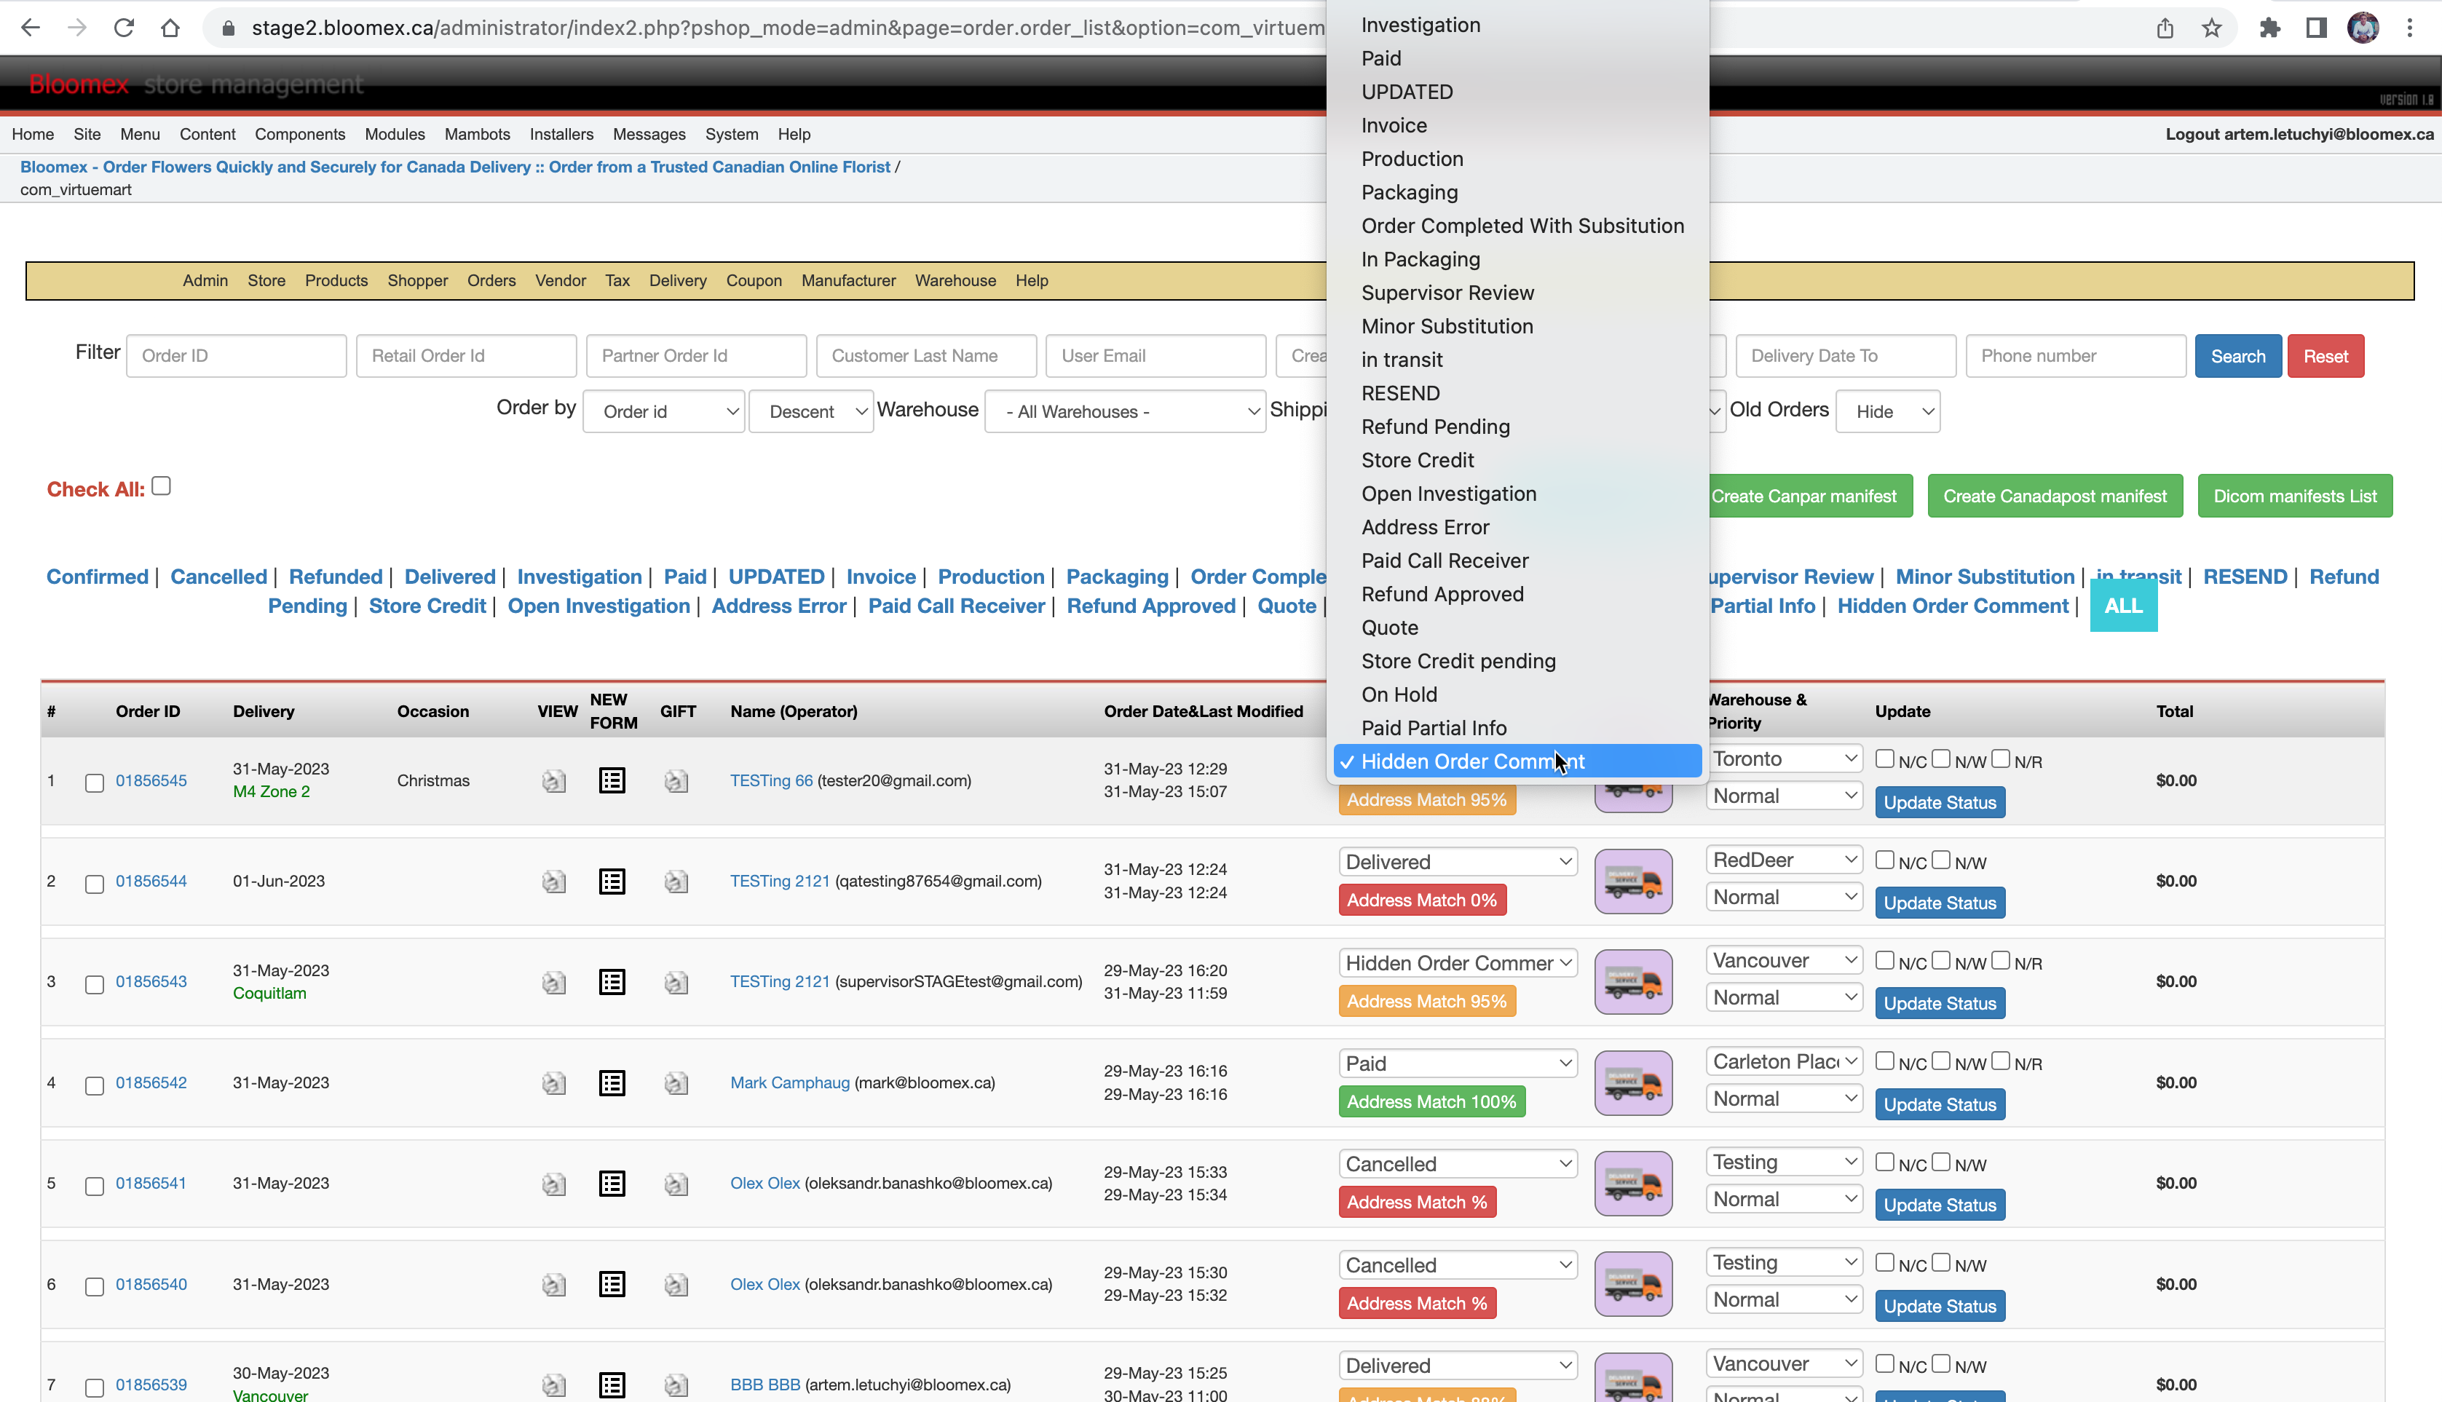Open Old Orders Hide dropdown
The image size is (2442, 1402).
click(x=1887, y=411)
